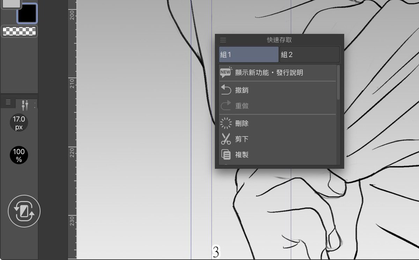Click the 複製 copy pages icon
Screen dimensions: 419x260
click(226, 154)
